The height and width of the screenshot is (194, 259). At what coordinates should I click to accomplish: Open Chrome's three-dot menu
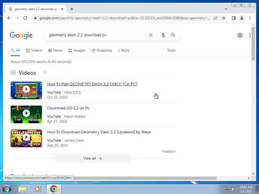(x=250, y=18)
